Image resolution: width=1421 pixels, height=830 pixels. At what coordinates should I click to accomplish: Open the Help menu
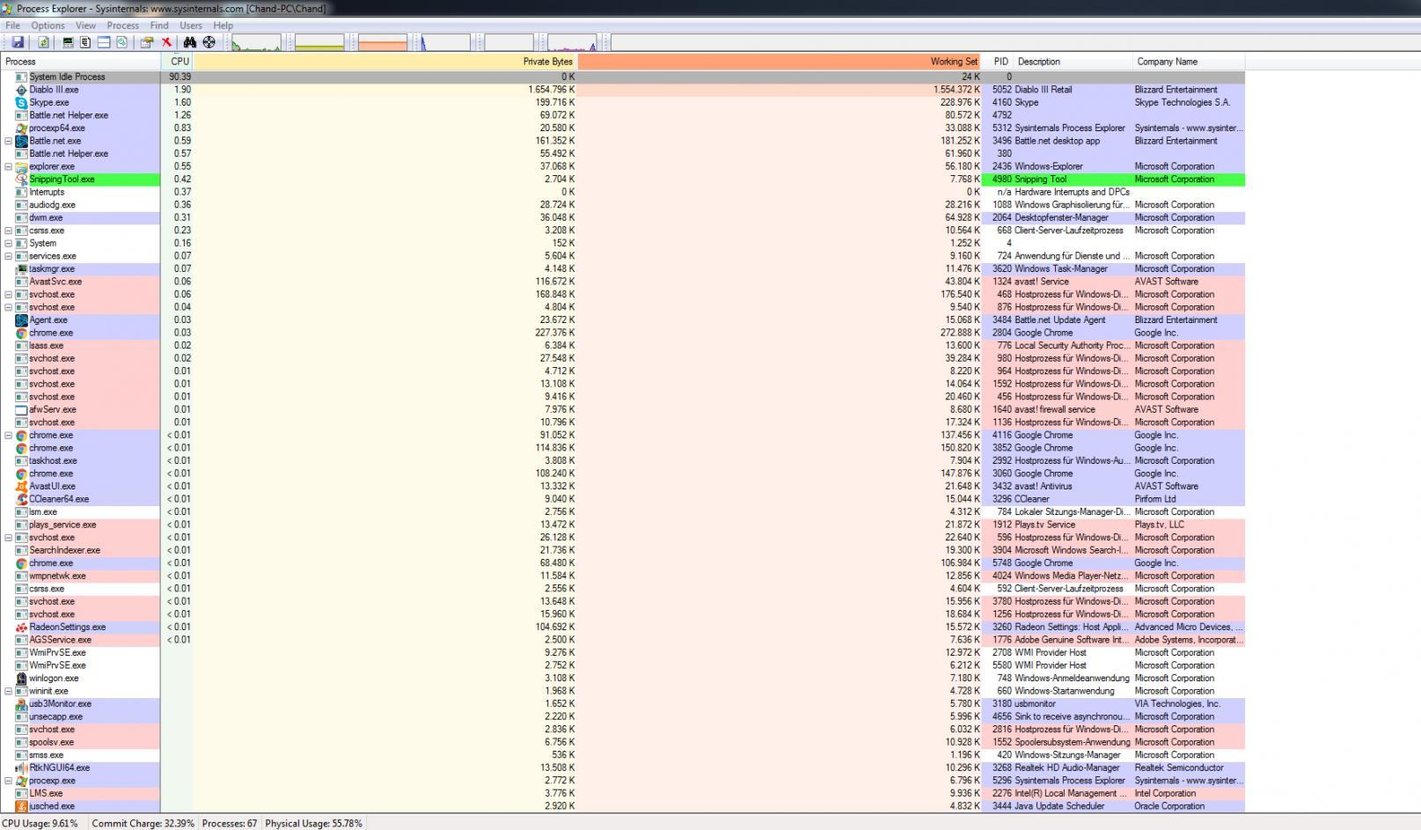pos(223,26)
